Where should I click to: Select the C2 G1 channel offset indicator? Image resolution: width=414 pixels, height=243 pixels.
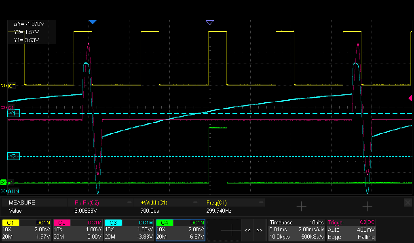pos(7,108)
